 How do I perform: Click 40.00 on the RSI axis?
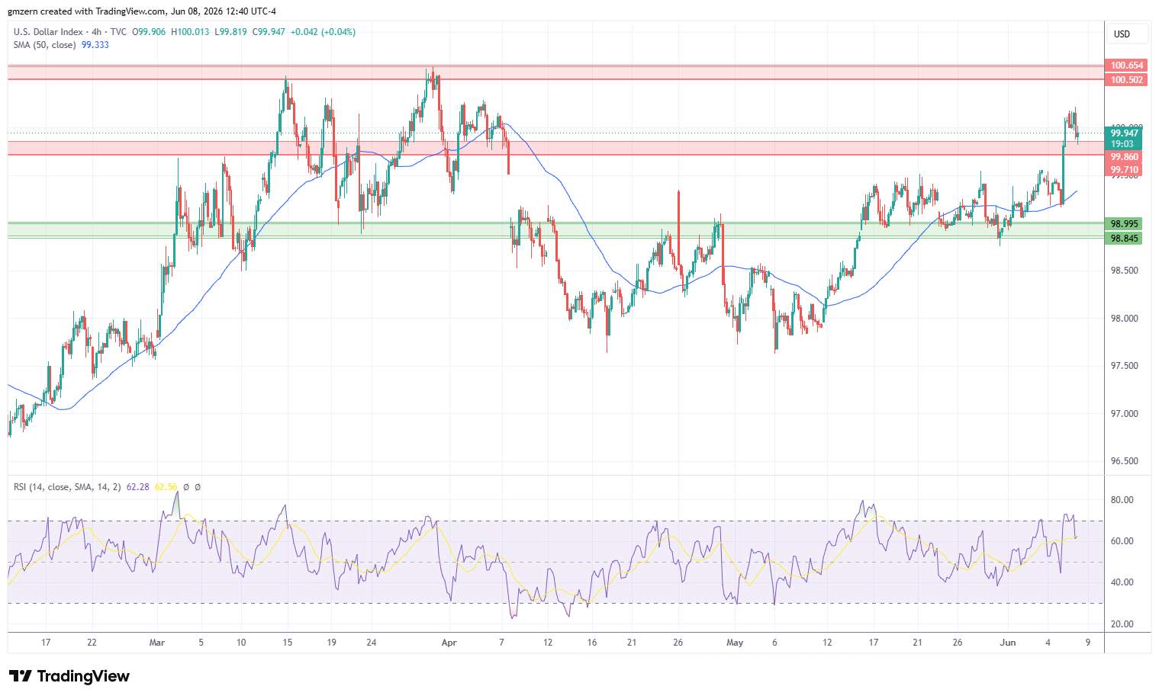click(1122, 582)
